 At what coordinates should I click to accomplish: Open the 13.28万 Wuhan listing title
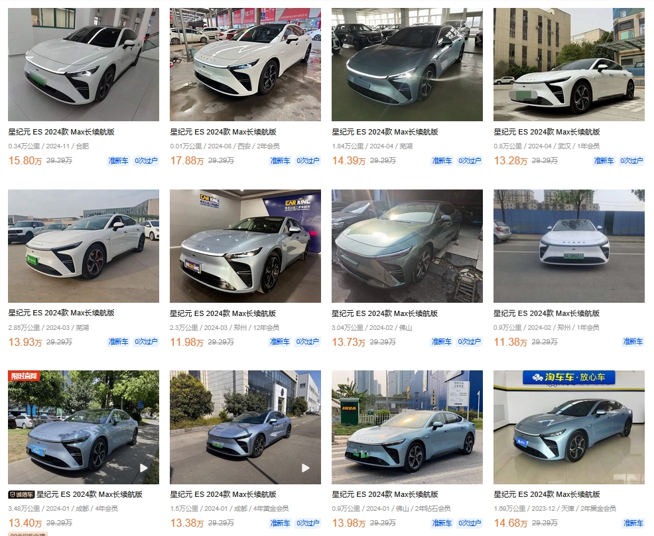click(x=547, y=132)
